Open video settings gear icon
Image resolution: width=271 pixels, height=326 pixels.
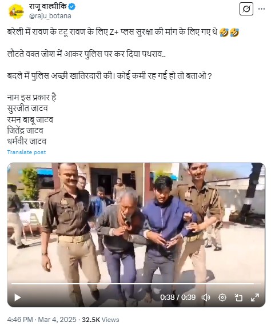(x=222, y=297)
